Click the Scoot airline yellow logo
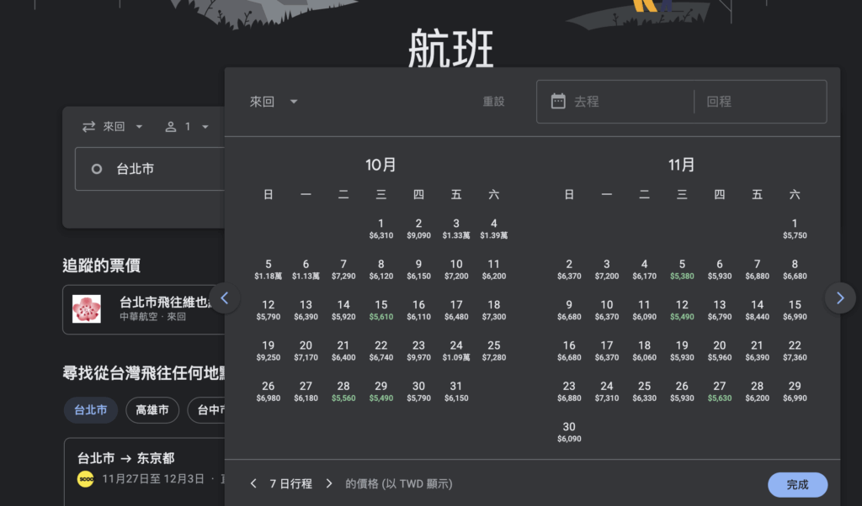Viewport: 862px width, 506px height. pos(85,479)
